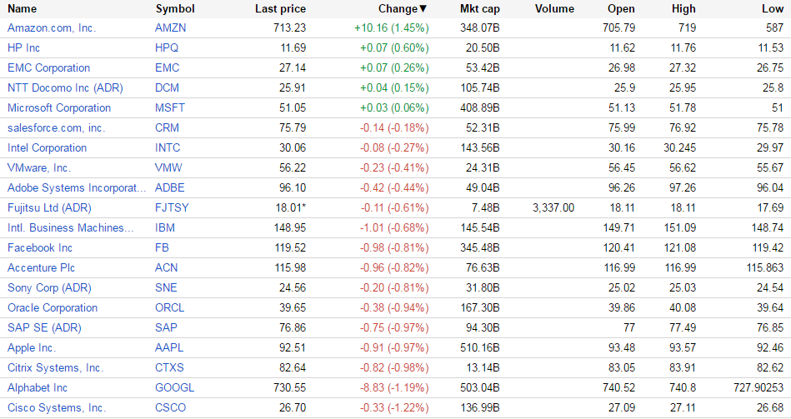Click the Cisco Systems, Inc. link
This screenshot has height=419, width=791.
tap(57, 407)
